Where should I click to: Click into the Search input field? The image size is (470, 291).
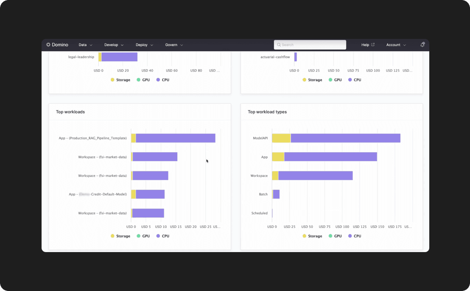point(312,45)
